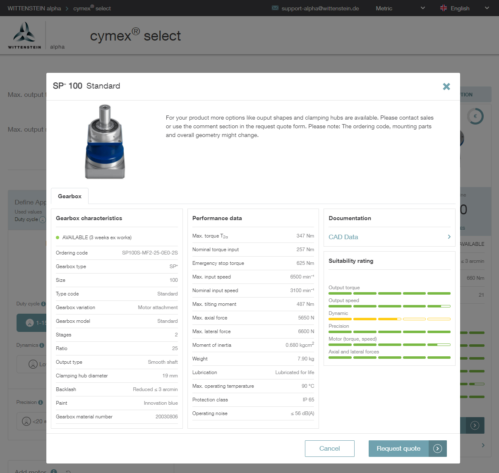This screenshot has width=499, height=473.
Task: Click the Dynamics info icon
Action: [42, 345]
